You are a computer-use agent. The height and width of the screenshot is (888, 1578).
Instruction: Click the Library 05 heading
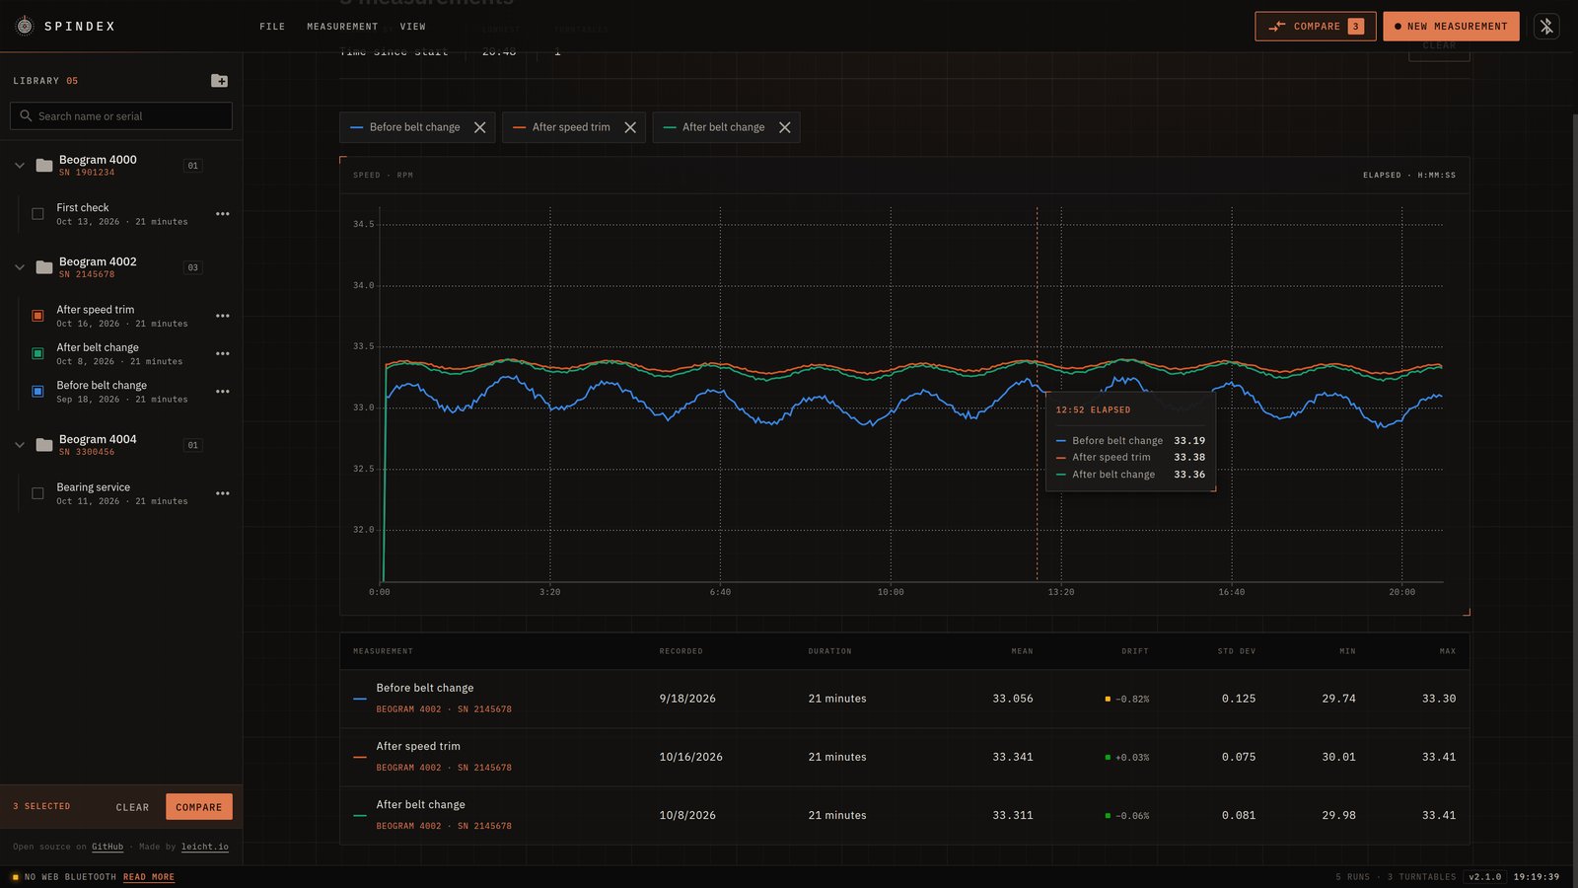tap(45, 81)
